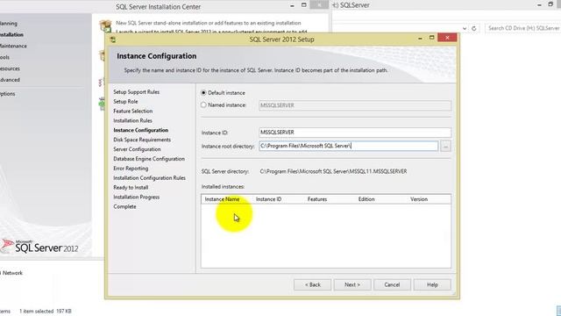Minimize the SQL Server Installation Center window
The height and width of the screenshot is (316, 561).
292,6
